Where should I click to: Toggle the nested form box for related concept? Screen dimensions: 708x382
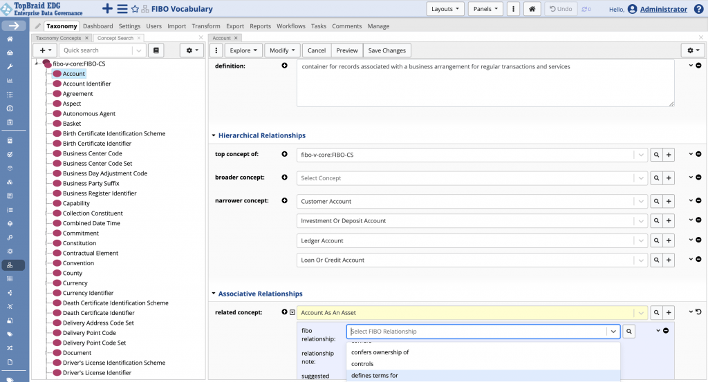292,312
